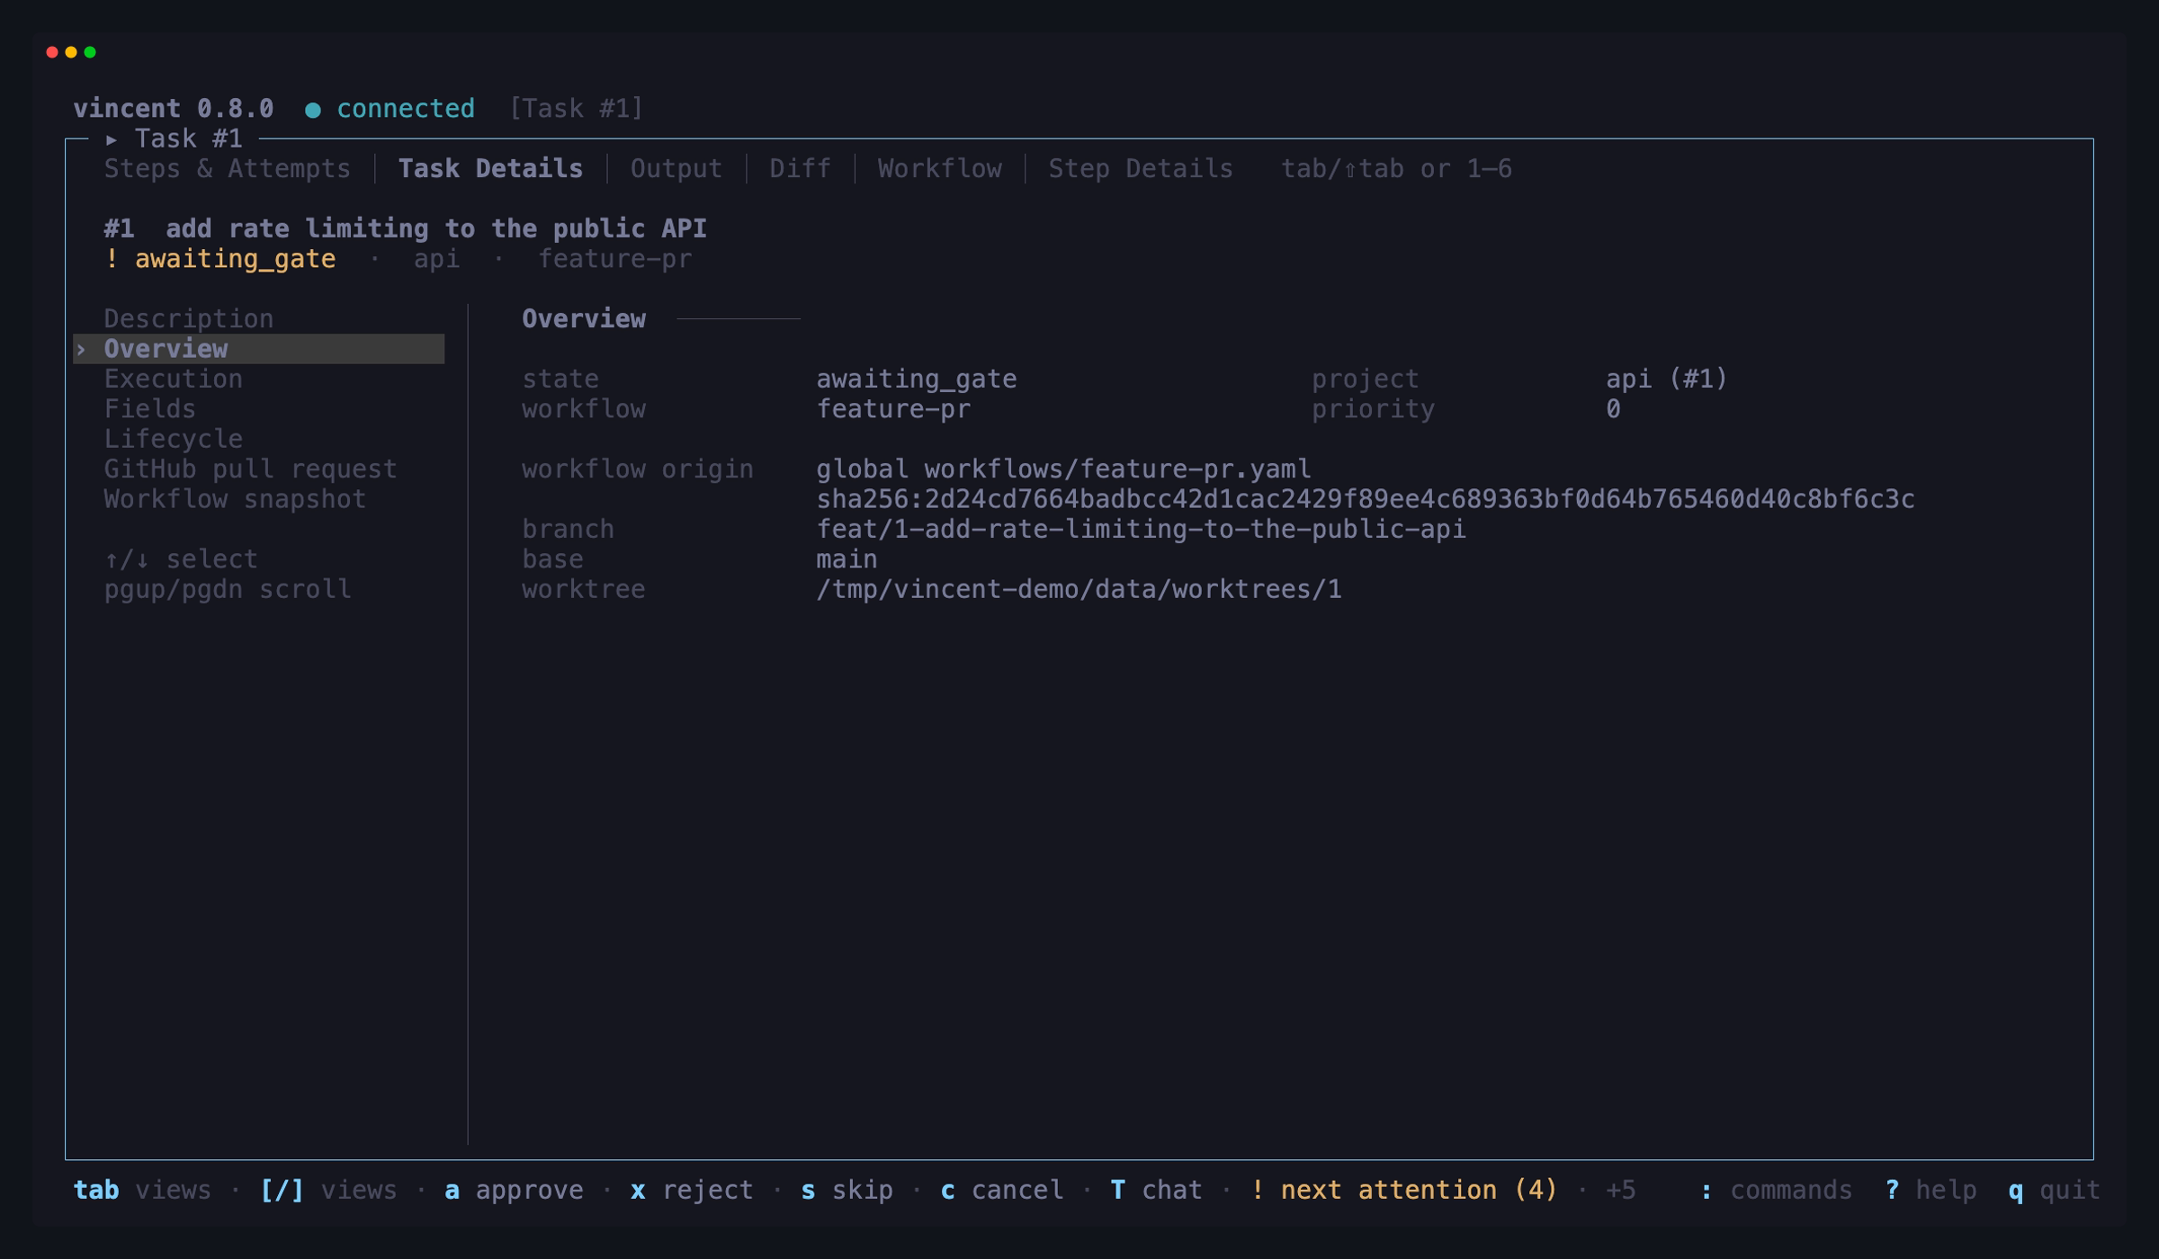
Task: Click the [Task #1] breadcrumb in header
Action: click(x=576, y=109)
